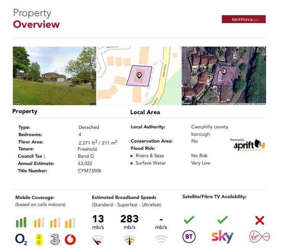285x249 pixels.
Task: Open the satellite aerial view image
Action: tap(224, 76)
